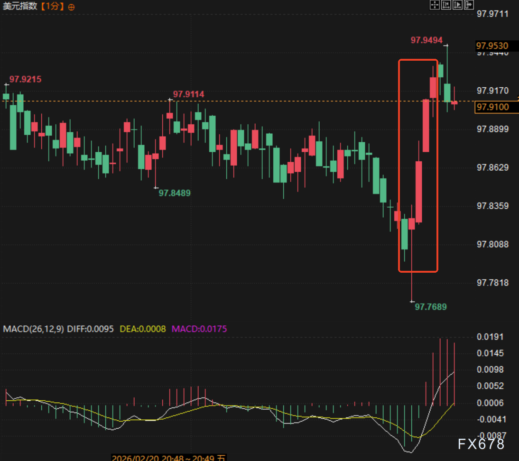
Task: Click the 0.0098 MACD axis label
Action: pos(490,369)
